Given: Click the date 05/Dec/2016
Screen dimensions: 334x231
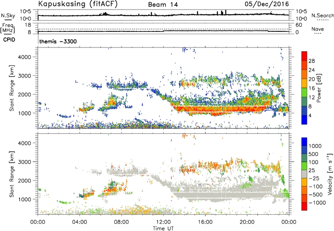Looking at the screenshot, I should [x=267, y=4].
